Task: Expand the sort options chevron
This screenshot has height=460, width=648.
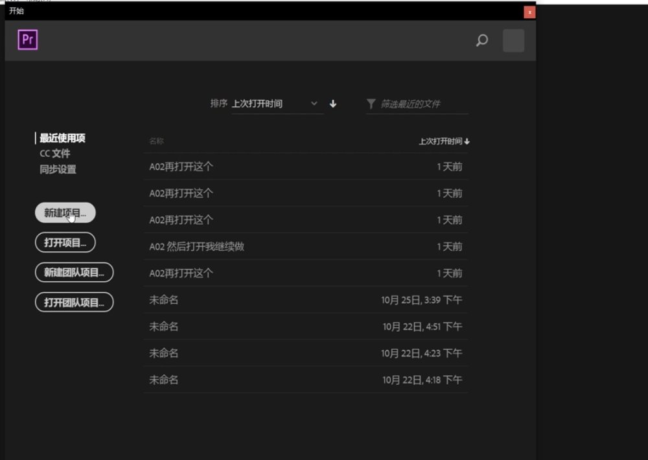Action: 314,104
